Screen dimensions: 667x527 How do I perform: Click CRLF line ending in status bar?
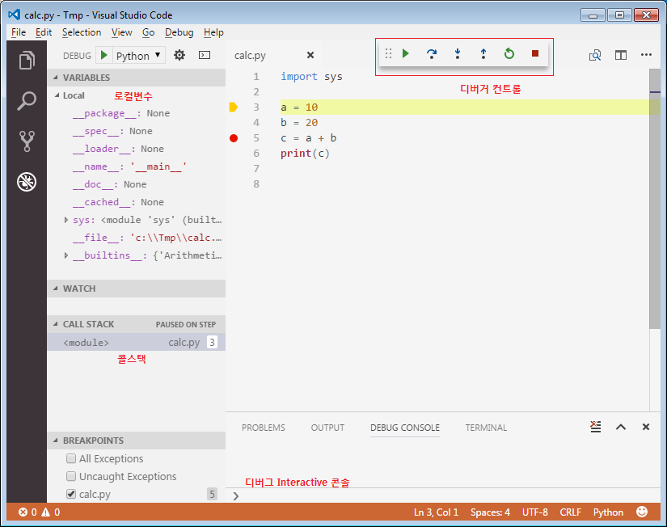coord(570,512)
